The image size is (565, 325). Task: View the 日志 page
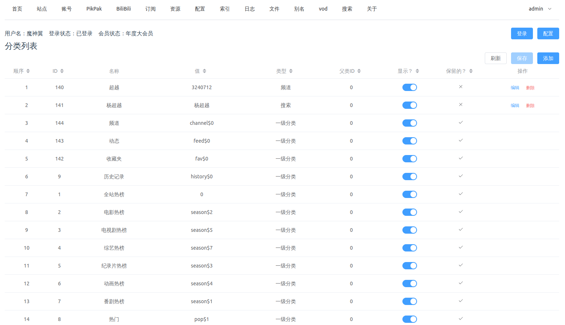250,9
